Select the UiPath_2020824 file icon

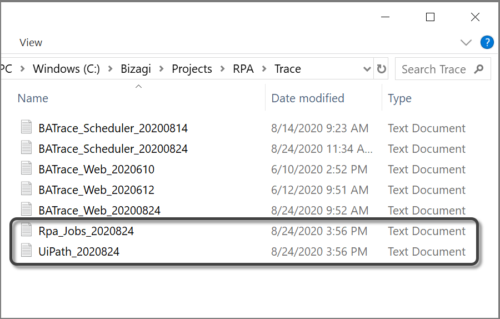point(27,250)
